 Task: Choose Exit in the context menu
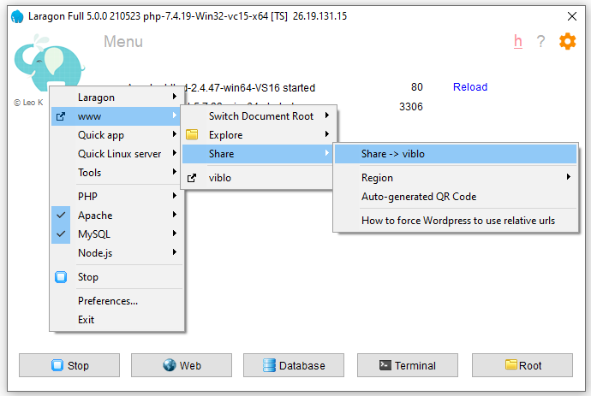click(x=116, y=320)
